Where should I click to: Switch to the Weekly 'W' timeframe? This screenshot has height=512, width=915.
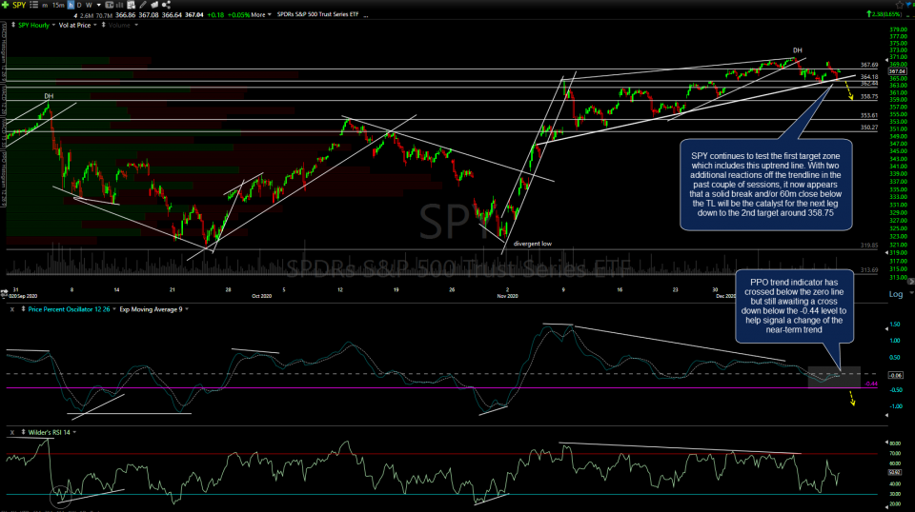[89, 5]
